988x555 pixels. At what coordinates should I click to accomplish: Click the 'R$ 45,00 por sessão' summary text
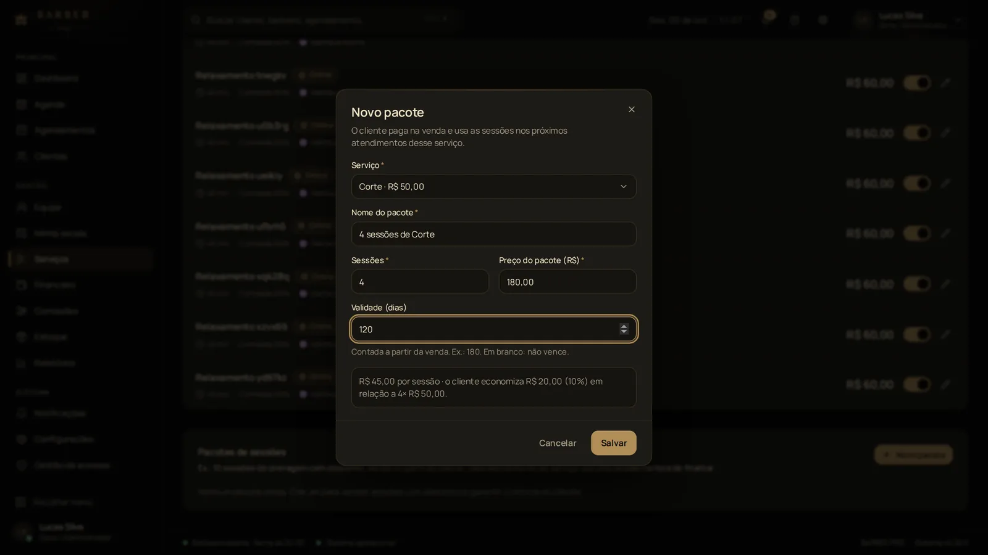pos(481,387)
